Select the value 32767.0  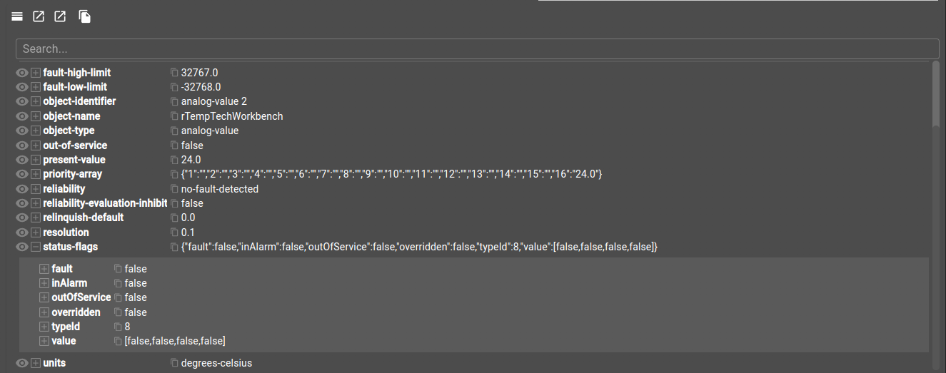[x=200, y=73]
